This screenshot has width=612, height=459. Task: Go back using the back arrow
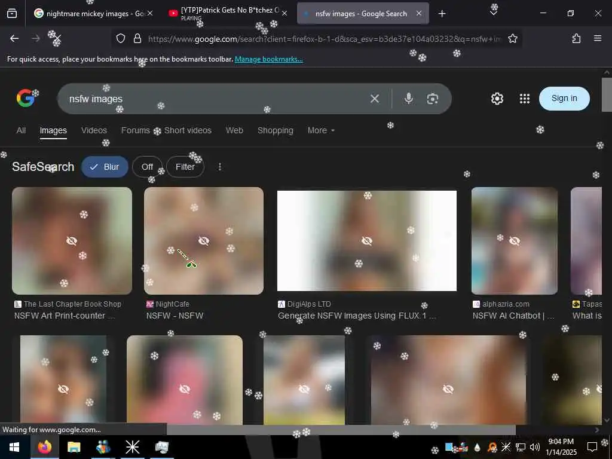[14, 38]
